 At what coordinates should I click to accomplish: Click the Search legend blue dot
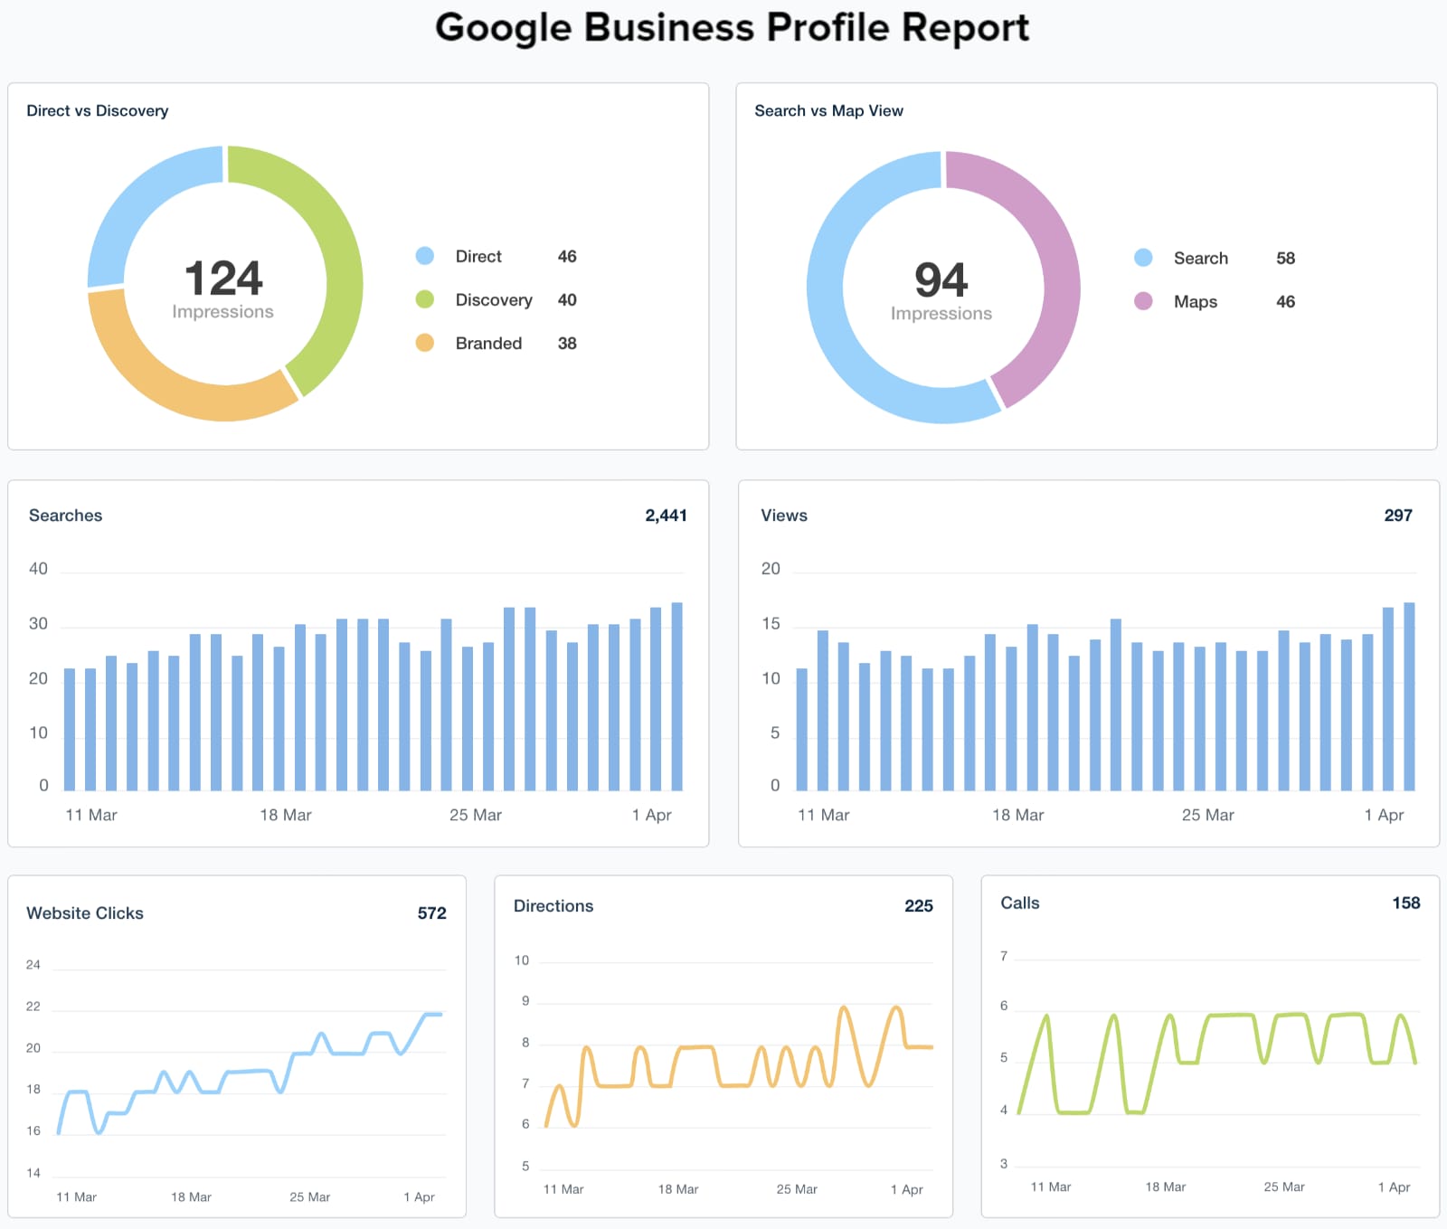coord(1143,258)
